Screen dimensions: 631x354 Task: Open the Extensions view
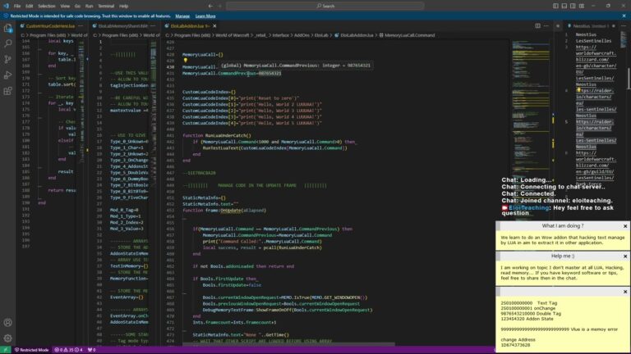(x=7, y=91)
